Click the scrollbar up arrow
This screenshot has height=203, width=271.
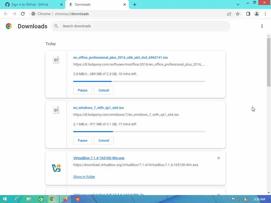[269, 36]
